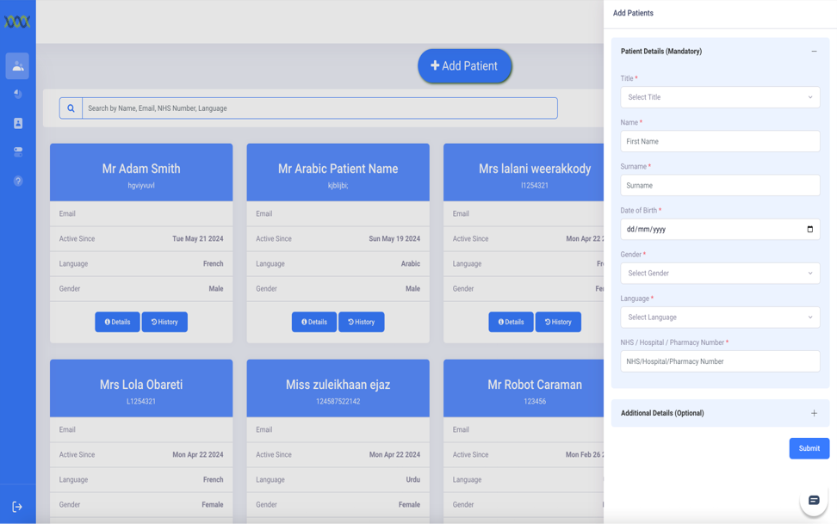Viewport: 837px width, 524px height.
Task: Open the Select Gender dropdown
Action: point(719,274)
